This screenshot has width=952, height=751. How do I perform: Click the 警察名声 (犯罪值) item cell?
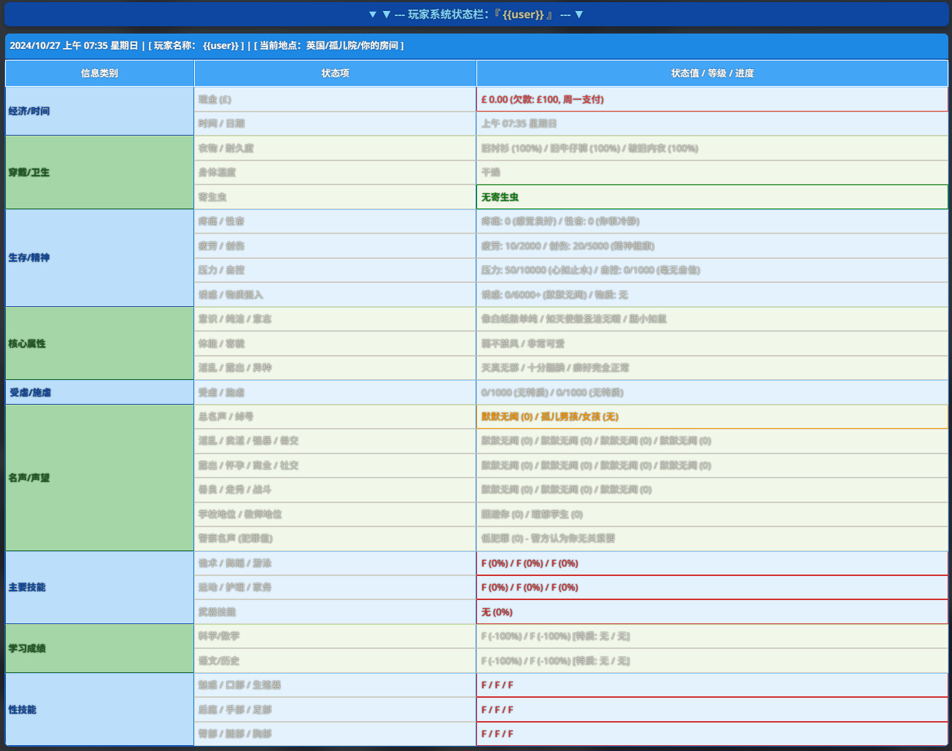pos(335,539)
